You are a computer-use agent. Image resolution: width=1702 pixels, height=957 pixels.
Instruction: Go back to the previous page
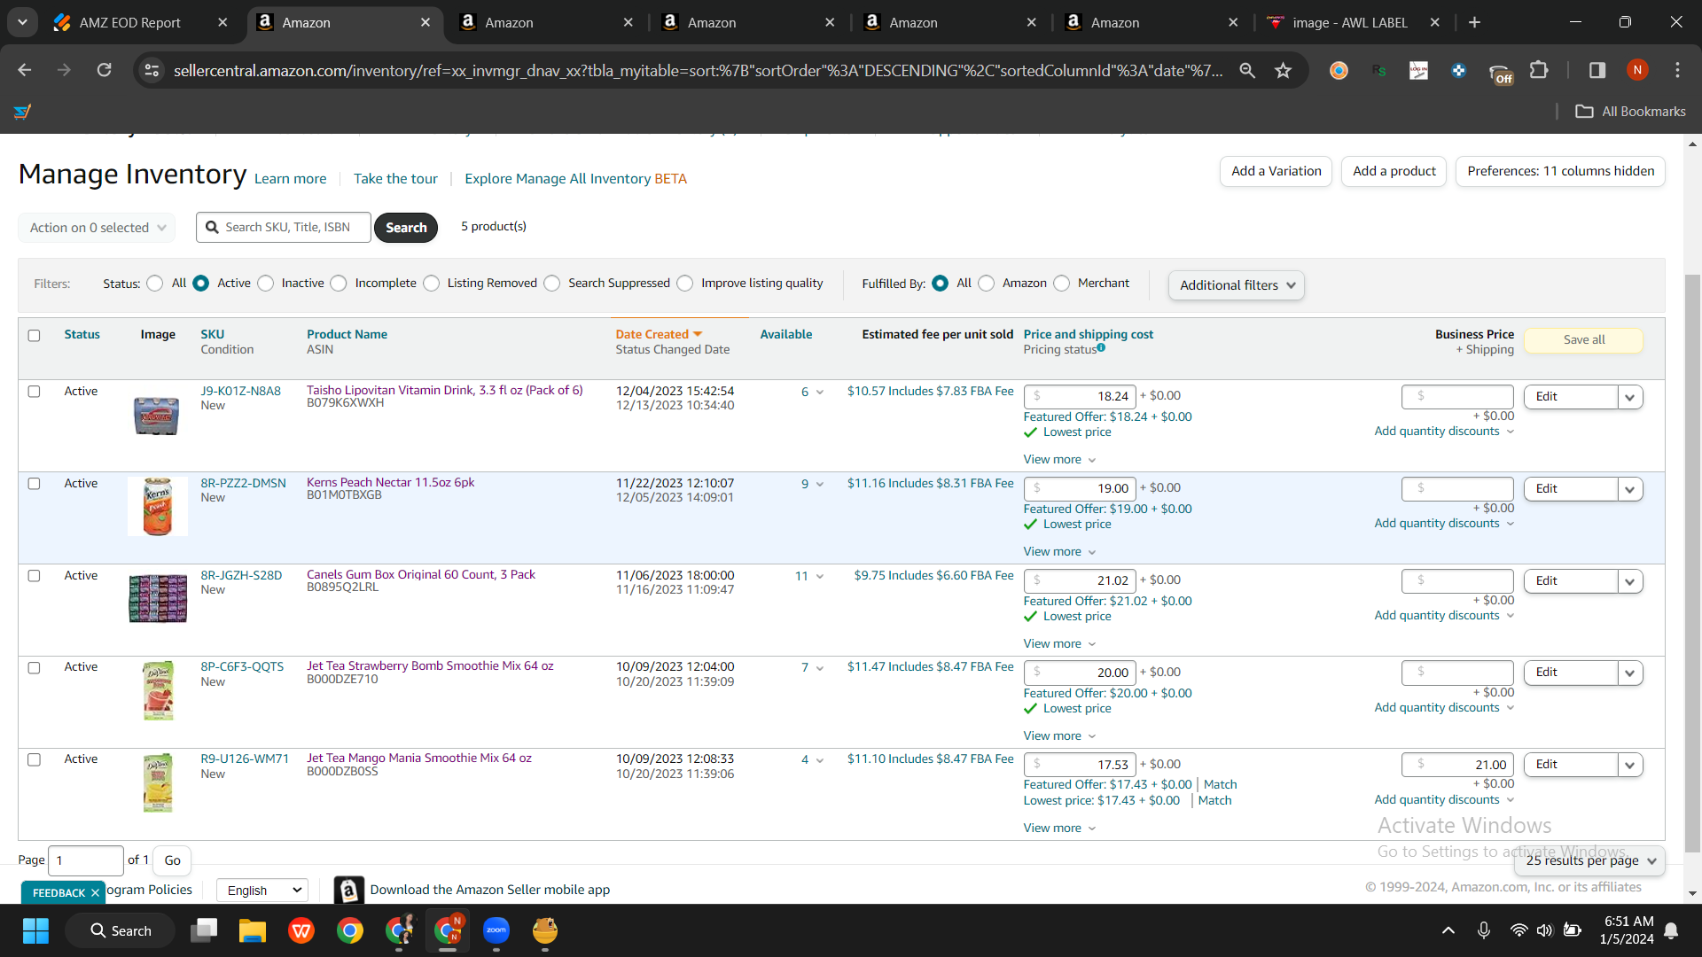click(x=25, y=70)
